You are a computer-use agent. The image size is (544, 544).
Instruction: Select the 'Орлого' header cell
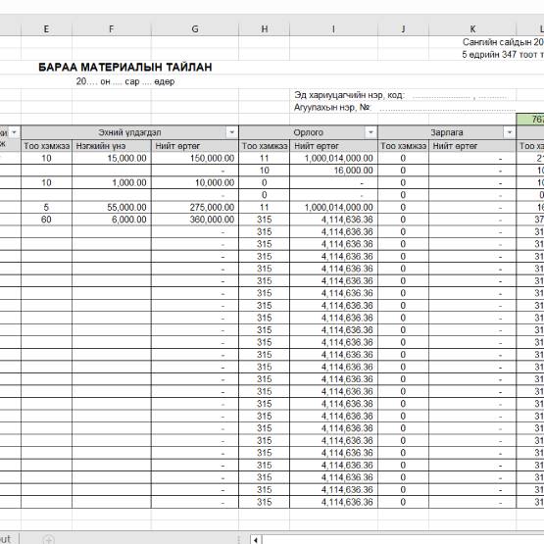coord(309,132)
